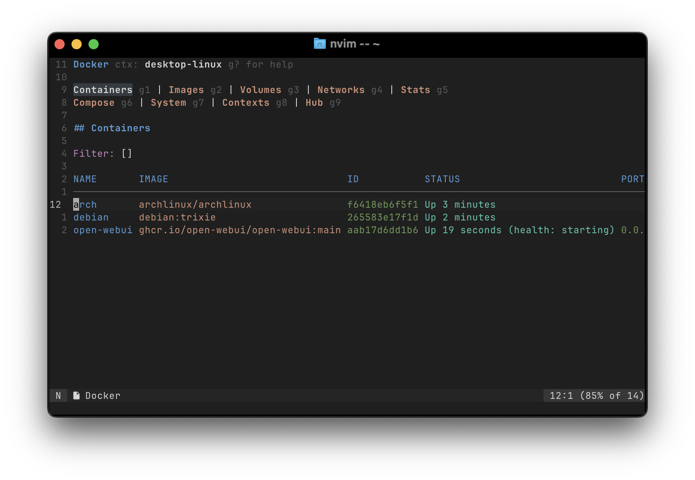Click the '## Containers' heading
The height and width of the screenshot is (480, 695).
click(112, 128)
